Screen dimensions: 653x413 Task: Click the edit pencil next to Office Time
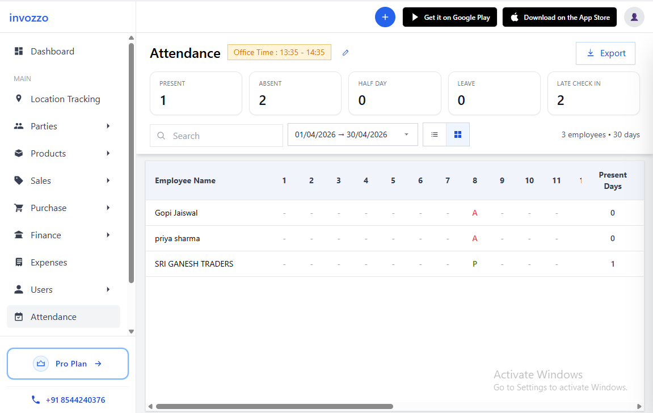tap(346, 52)
